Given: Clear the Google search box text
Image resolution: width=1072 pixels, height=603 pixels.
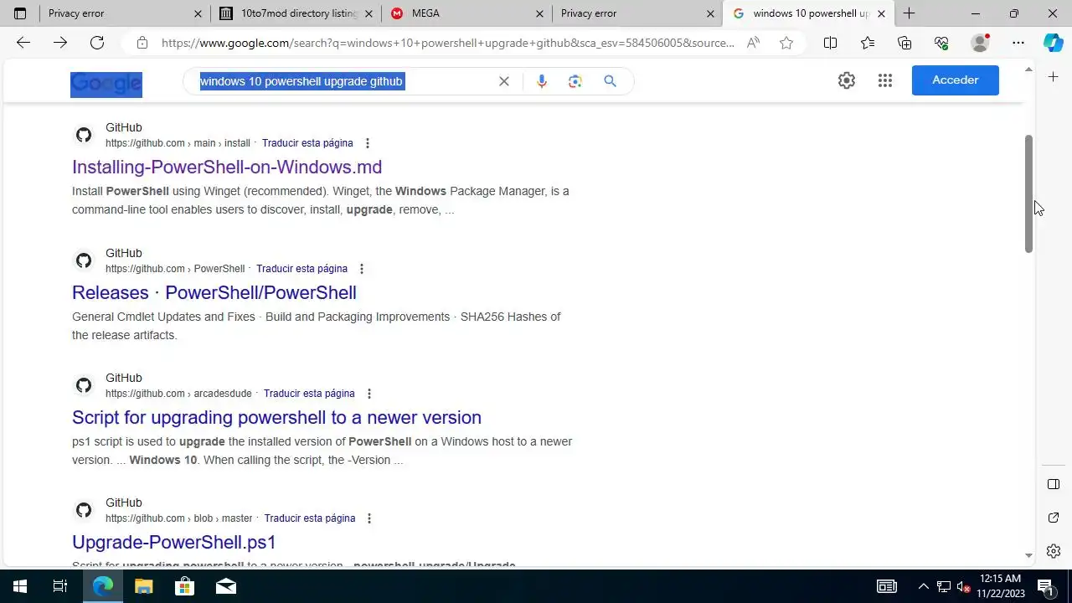Looking at the screenshot, I should (x=504, y=81).
